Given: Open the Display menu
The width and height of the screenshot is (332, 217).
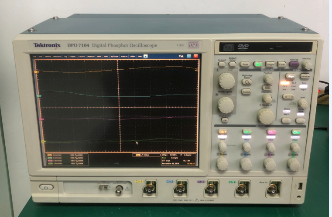Looking at the screenshot, I should (x=72, y=57).
